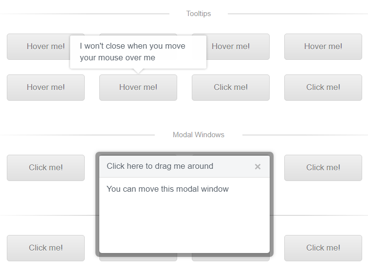Image resolution: width=368 pixels, height=271 pixels.
Task: Click the bottom-right Click me! button
Action: point(323,248)
